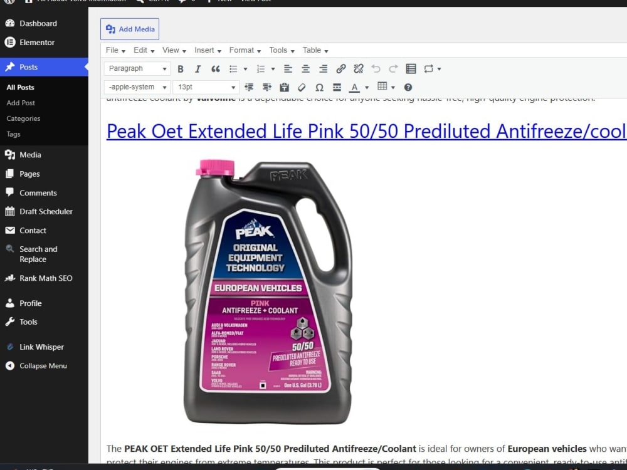This screenshot has height=470, width=627.
Task: Click Add Post in sidebar
Action: click(21, 103)
